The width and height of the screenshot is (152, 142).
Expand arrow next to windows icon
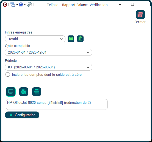point(17,5)
